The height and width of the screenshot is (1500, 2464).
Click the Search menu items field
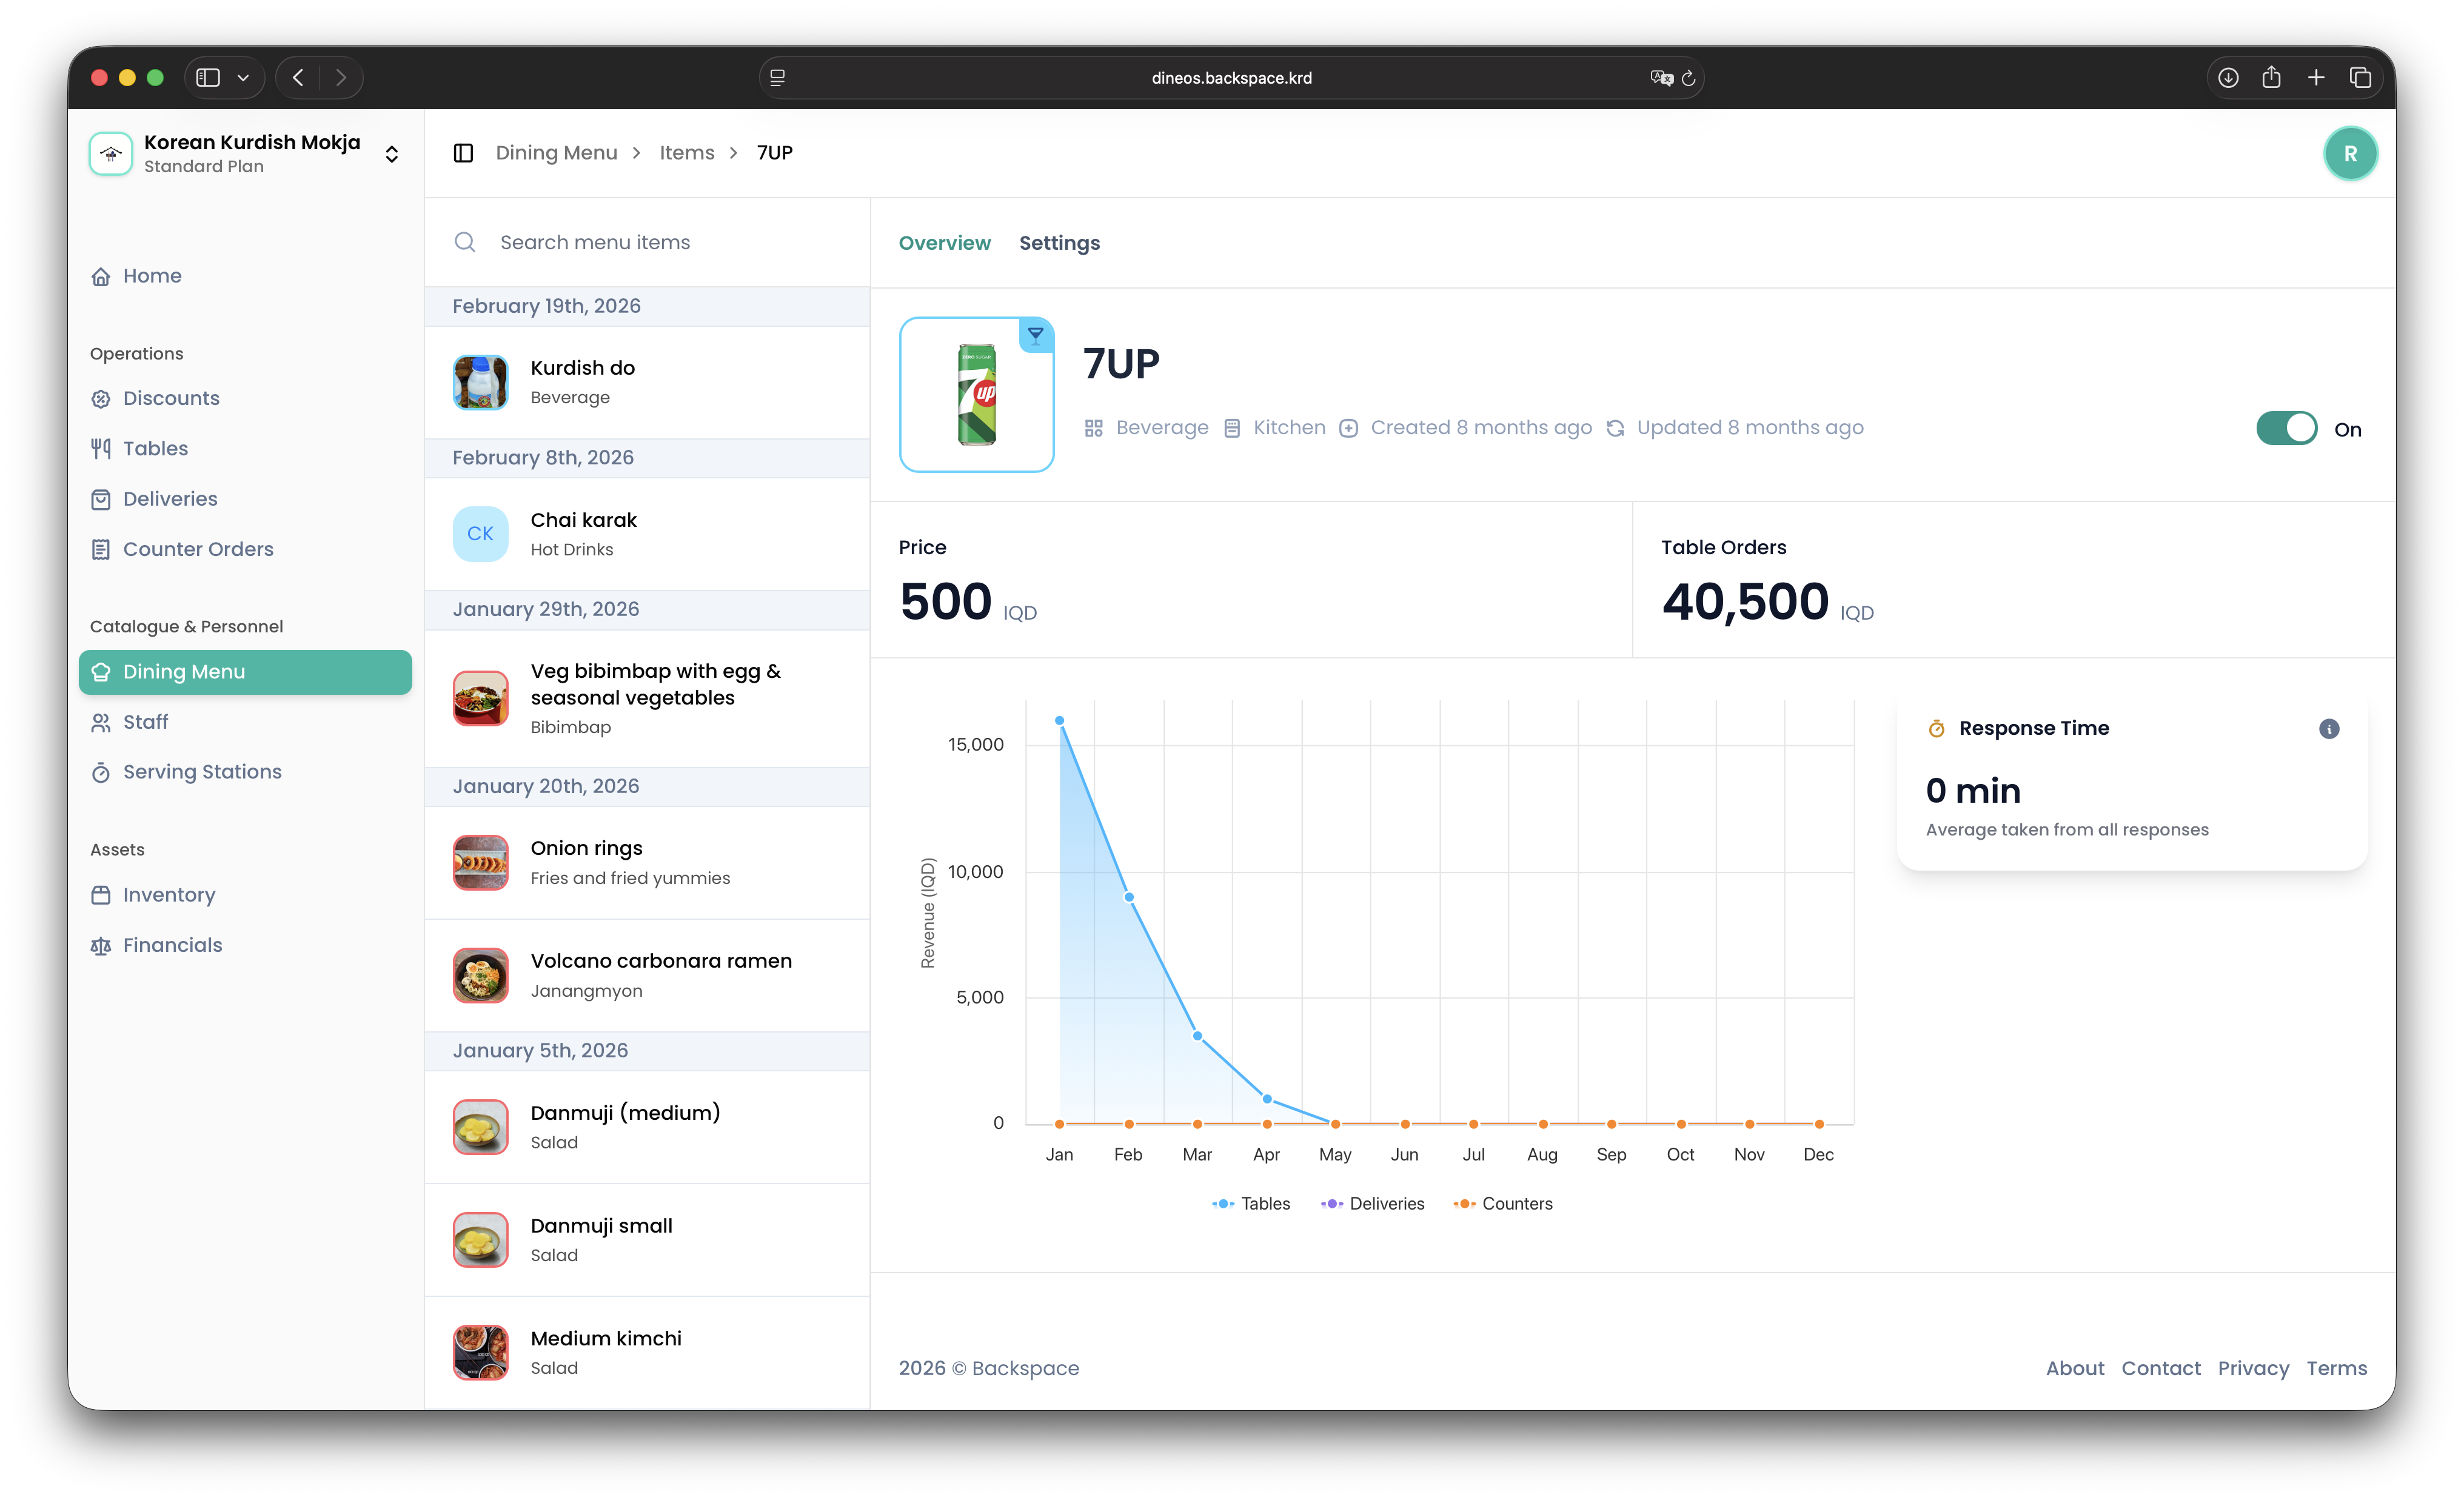(647, 242)
